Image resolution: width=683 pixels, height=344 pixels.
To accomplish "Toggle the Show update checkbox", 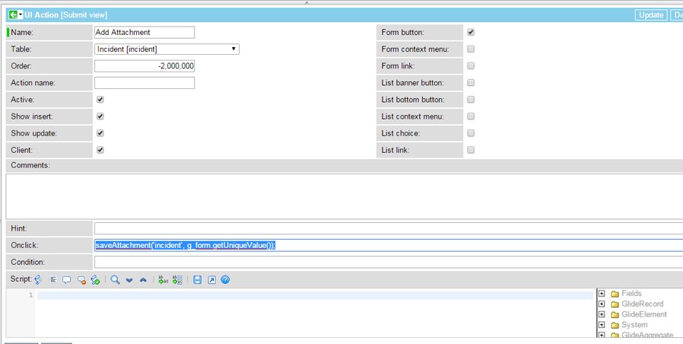I will (x=100, y=133).
